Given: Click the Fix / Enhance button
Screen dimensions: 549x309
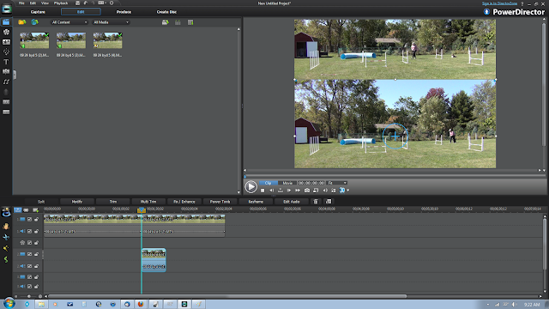Looking at the screenshot, I should [x=184, y=202].
